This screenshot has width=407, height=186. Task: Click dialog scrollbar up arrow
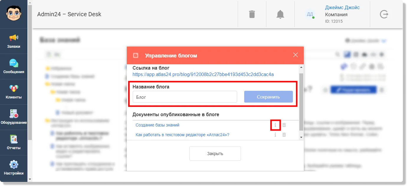point(301,68)
